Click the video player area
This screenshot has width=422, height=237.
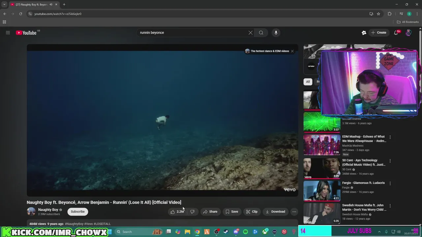[163, 120]
